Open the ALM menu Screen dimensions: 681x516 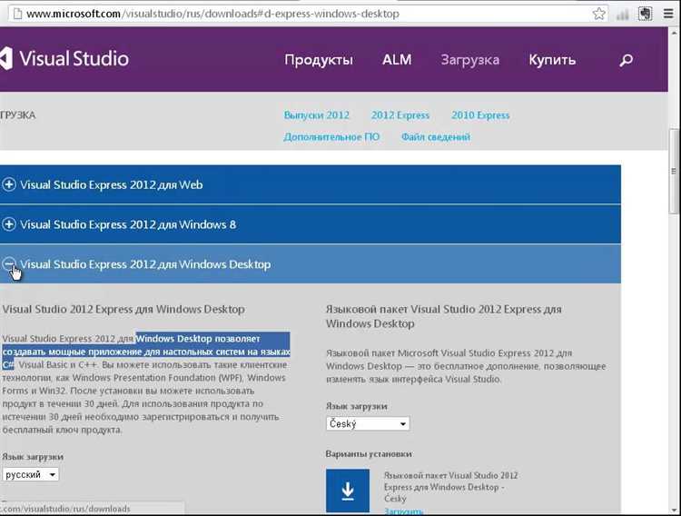[x=397, y=60]
